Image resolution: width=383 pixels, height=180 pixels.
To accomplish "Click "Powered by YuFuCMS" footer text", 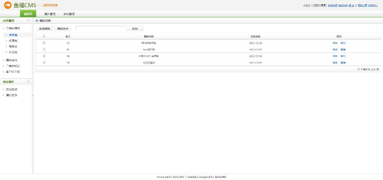I will click(170, 177).
